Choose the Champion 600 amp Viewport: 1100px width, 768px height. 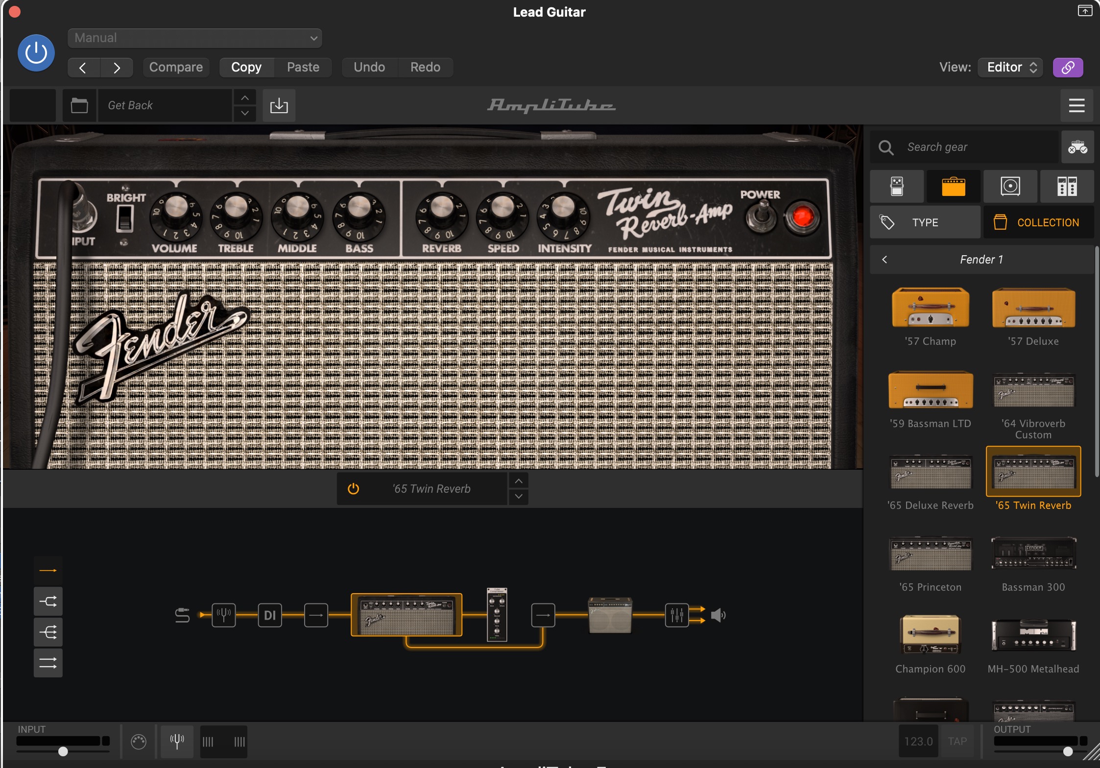point(931,644)
